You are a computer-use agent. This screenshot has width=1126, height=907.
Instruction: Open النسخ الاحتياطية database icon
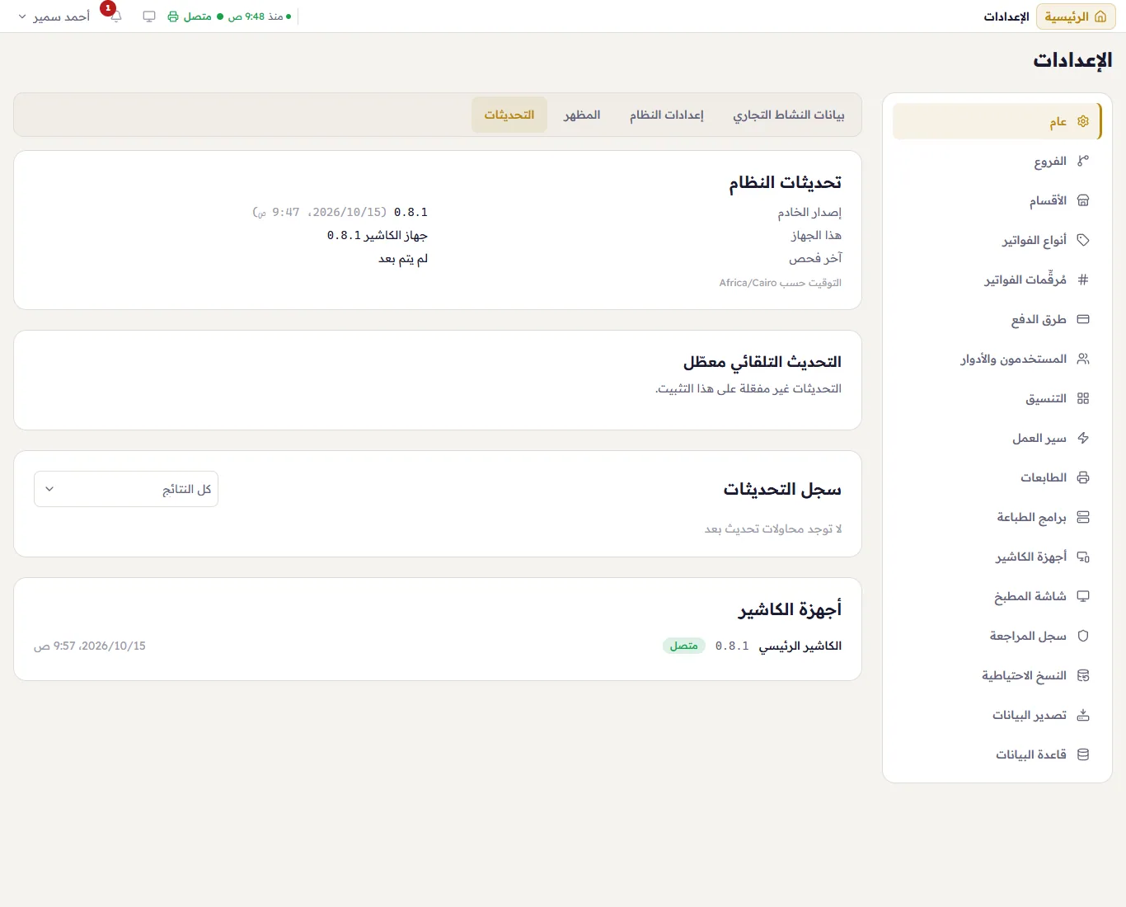[x=1083, y=675]
